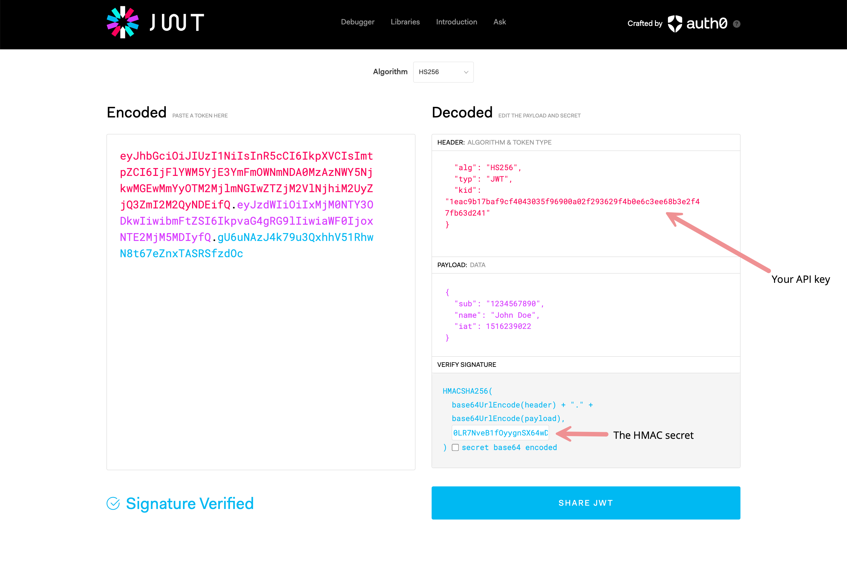Open help via the question mark icon
Image resolution: width=847 pixels, height=562 pixels.
tap(737, 24)
